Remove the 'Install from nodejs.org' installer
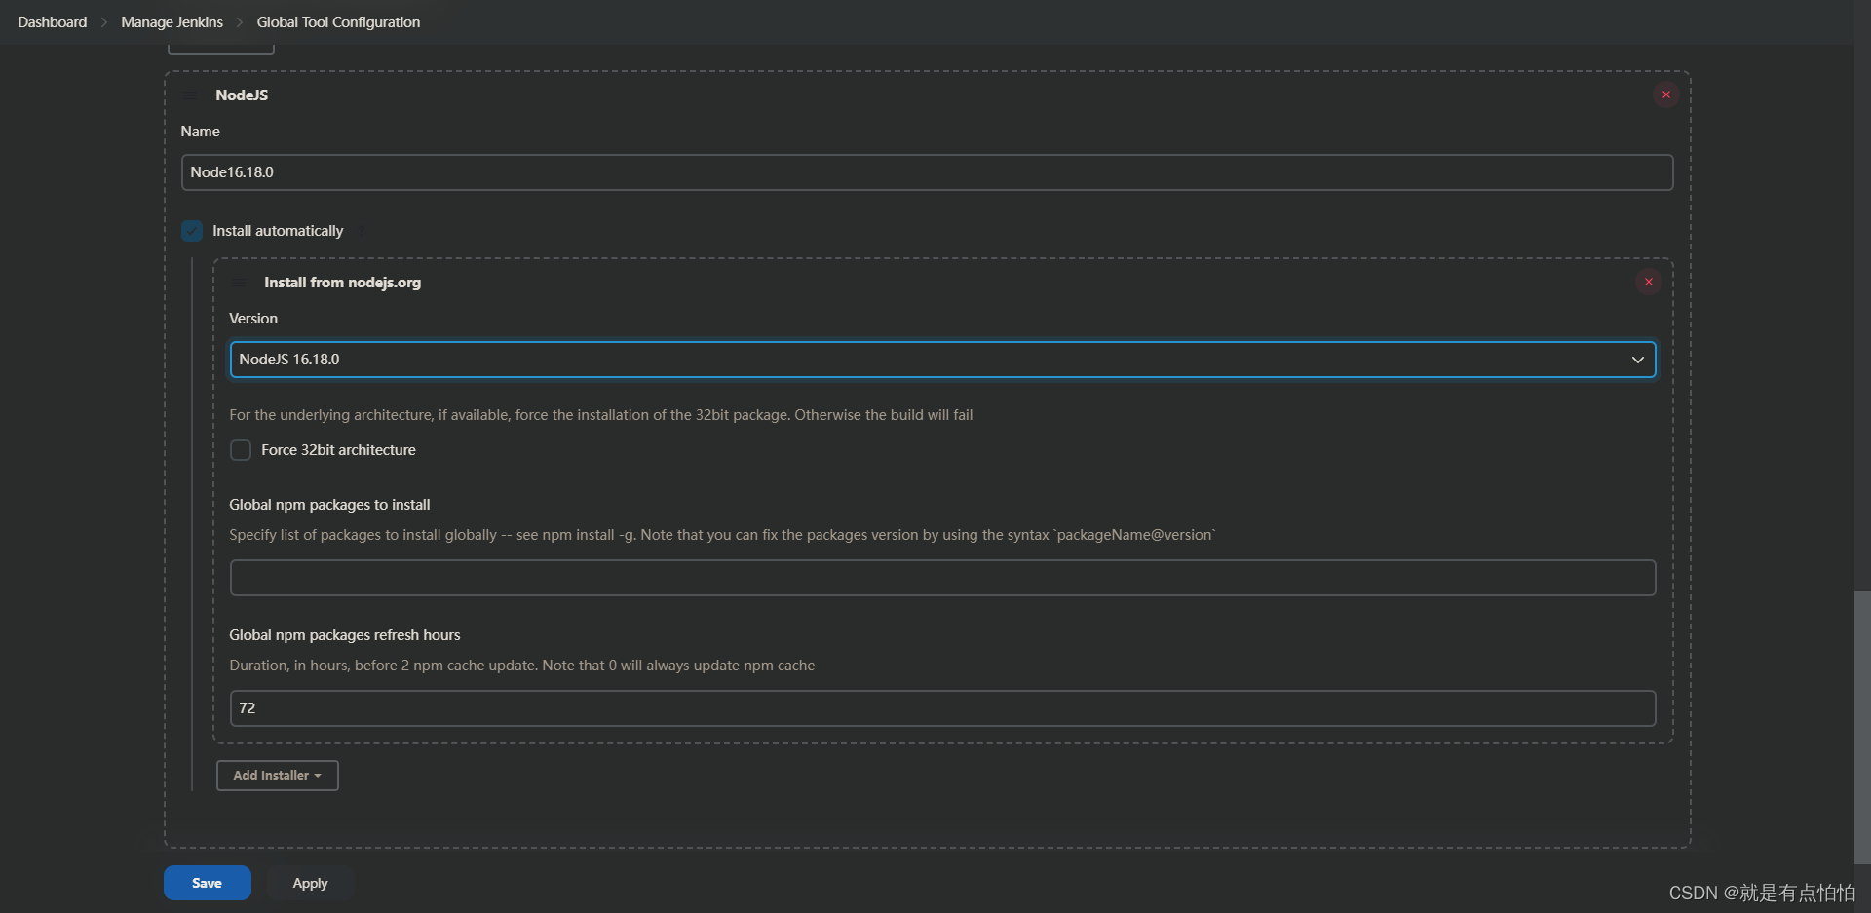Screen dimensions: 1871x913 1648,282
